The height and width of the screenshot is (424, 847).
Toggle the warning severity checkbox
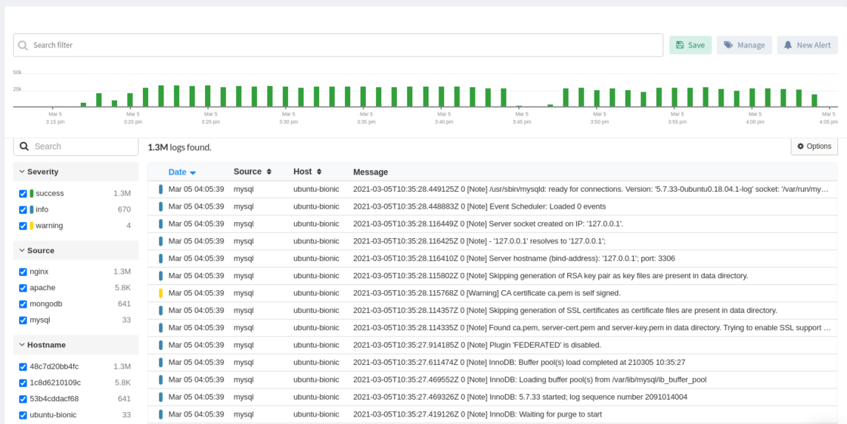tap(23, 226)
